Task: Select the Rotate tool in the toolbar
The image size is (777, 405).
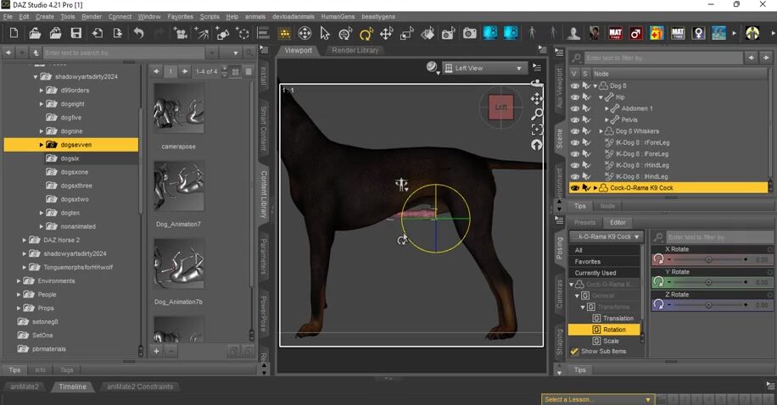Action: pyautogui.click(x=366, y=34)
